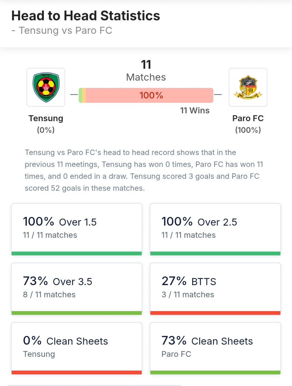Click the red bar beneath the BTTS card
The image size is (292, 386).
point(215,313)
